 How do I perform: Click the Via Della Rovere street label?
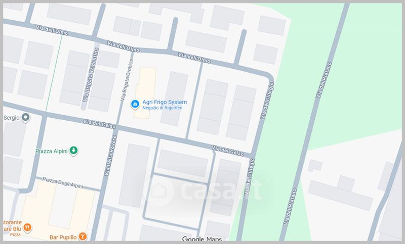pos(110,156)
